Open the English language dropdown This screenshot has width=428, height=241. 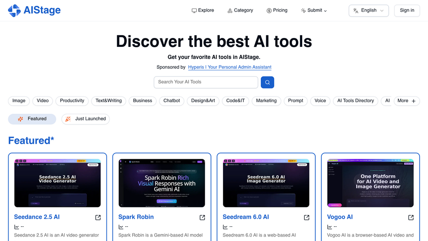tap(369, 11)
